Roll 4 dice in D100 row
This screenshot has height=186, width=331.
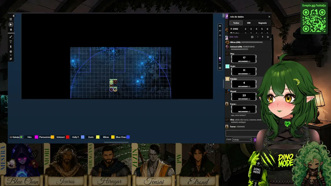[x=256, y=29]
